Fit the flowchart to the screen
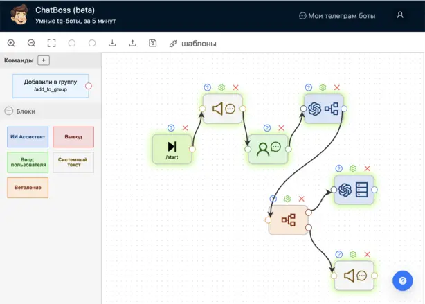Screen dimensions: 425x304 point(51,43)
